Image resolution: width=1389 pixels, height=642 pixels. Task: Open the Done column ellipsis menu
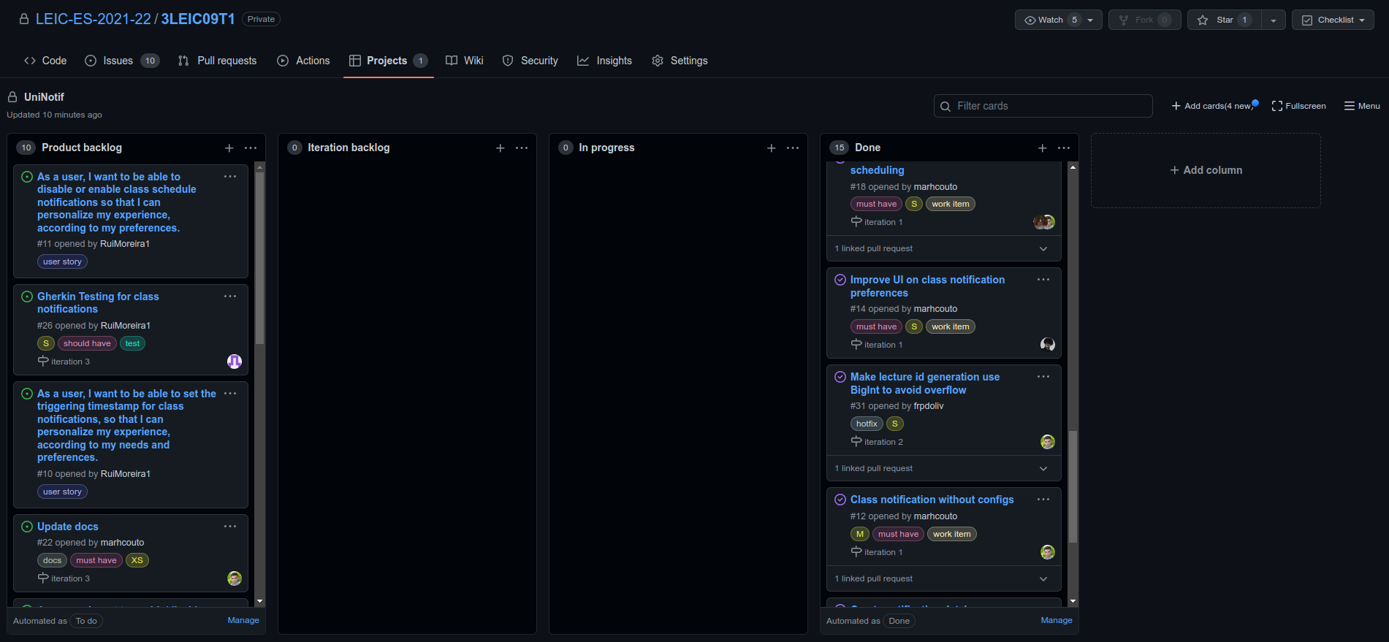coord(1063,148)
